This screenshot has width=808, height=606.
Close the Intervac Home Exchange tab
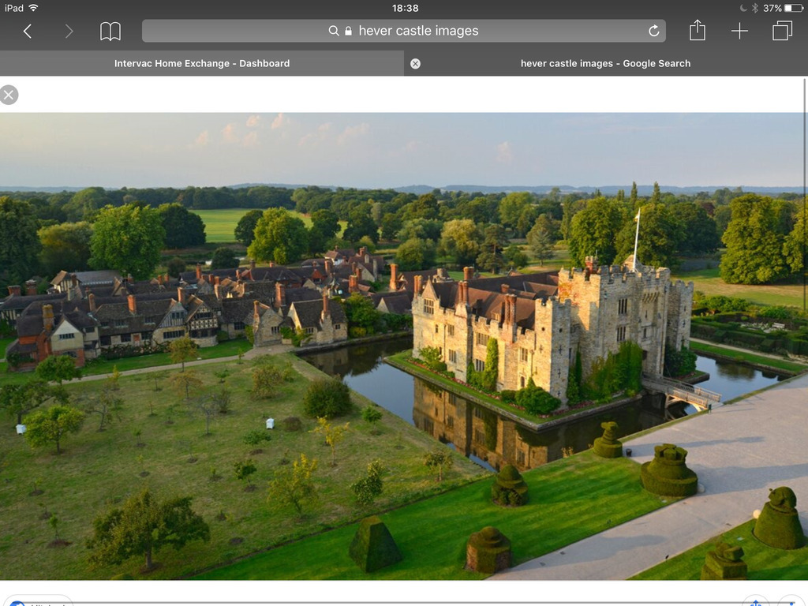coord(415,63)
